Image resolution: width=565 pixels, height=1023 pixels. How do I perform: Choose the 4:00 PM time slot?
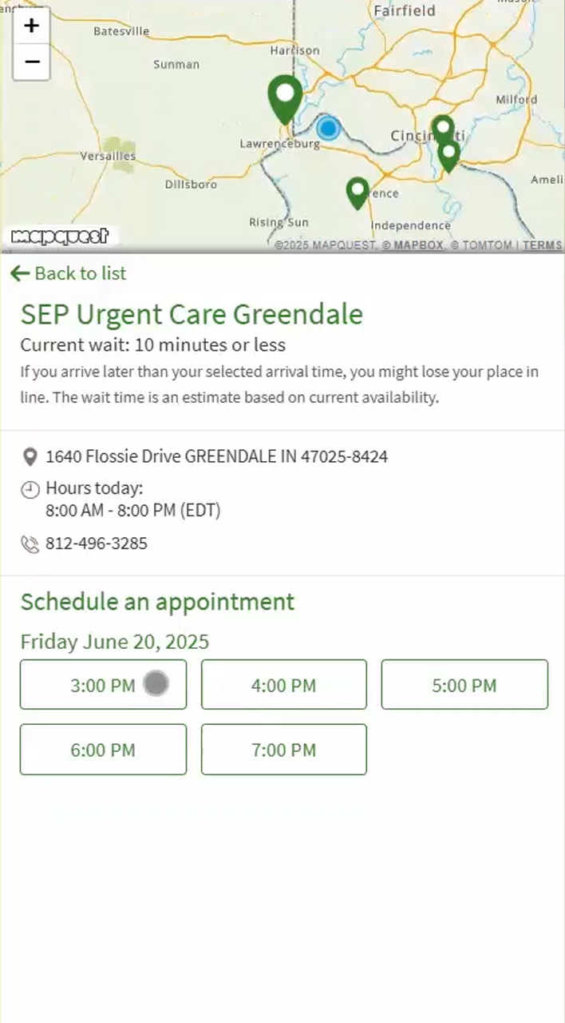click(x=283, y=685)
